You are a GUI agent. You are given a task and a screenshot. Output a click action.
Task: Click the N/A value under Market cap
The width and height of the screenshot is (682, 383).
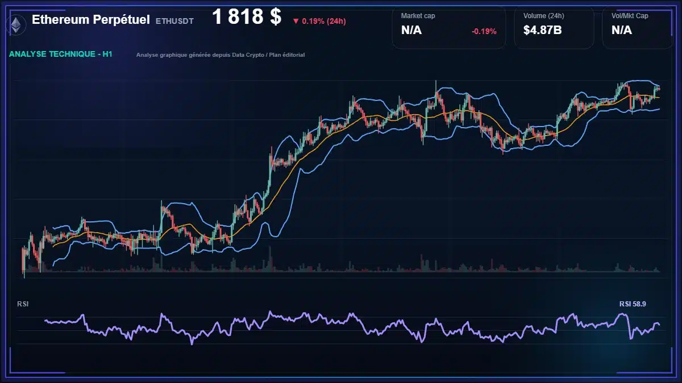pyautogui.click(x=411, y=31)
